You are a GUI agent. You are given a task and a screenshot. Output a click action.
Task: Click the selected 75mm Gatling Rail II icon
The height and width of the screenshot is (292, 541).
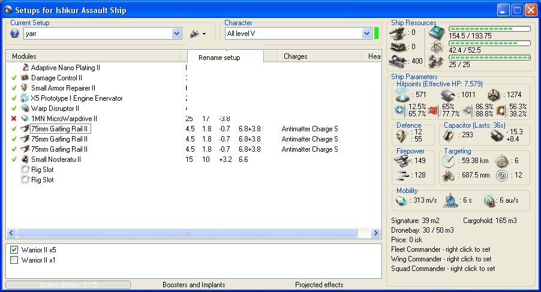coord(25,128)
